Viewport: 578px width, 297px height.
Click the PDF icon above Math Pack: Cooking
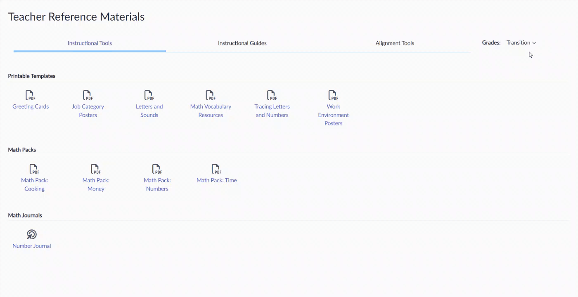(34, 169)
